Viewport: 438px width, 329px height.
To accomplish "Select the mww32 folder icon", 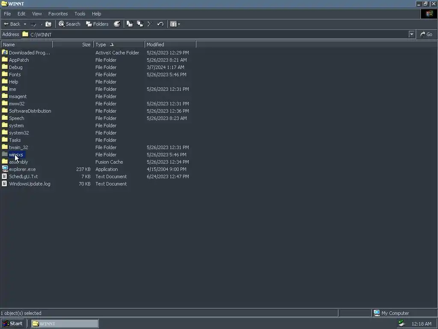I will click(x=5, y=103).
